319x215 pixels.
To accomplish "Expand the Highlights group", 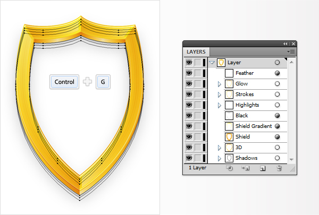I will [x=219, y=105].
